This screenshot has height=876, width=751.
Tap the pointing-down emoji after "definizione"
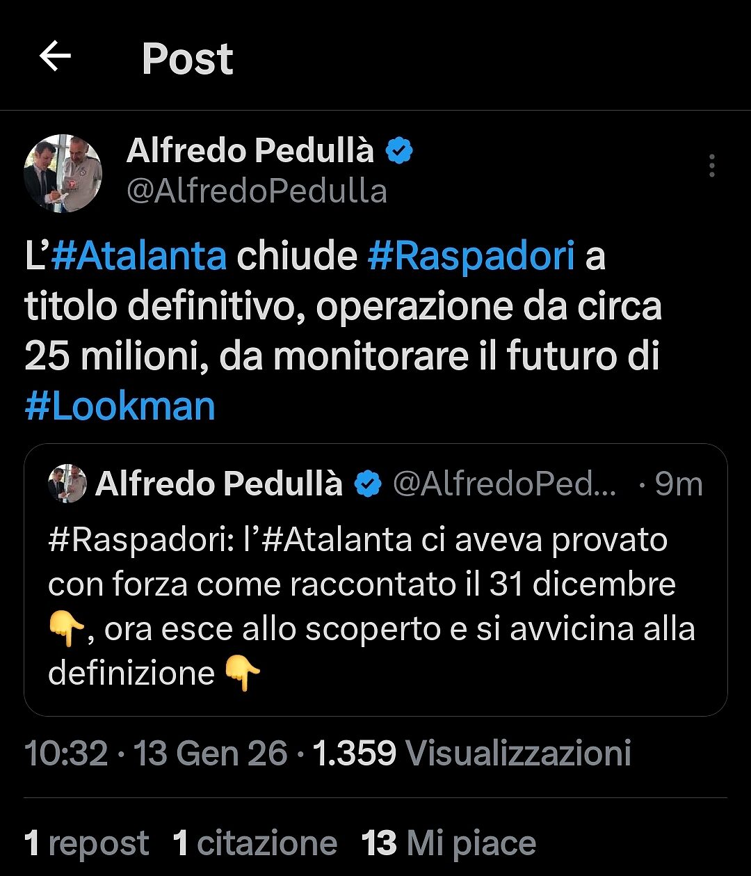point(243,674)
